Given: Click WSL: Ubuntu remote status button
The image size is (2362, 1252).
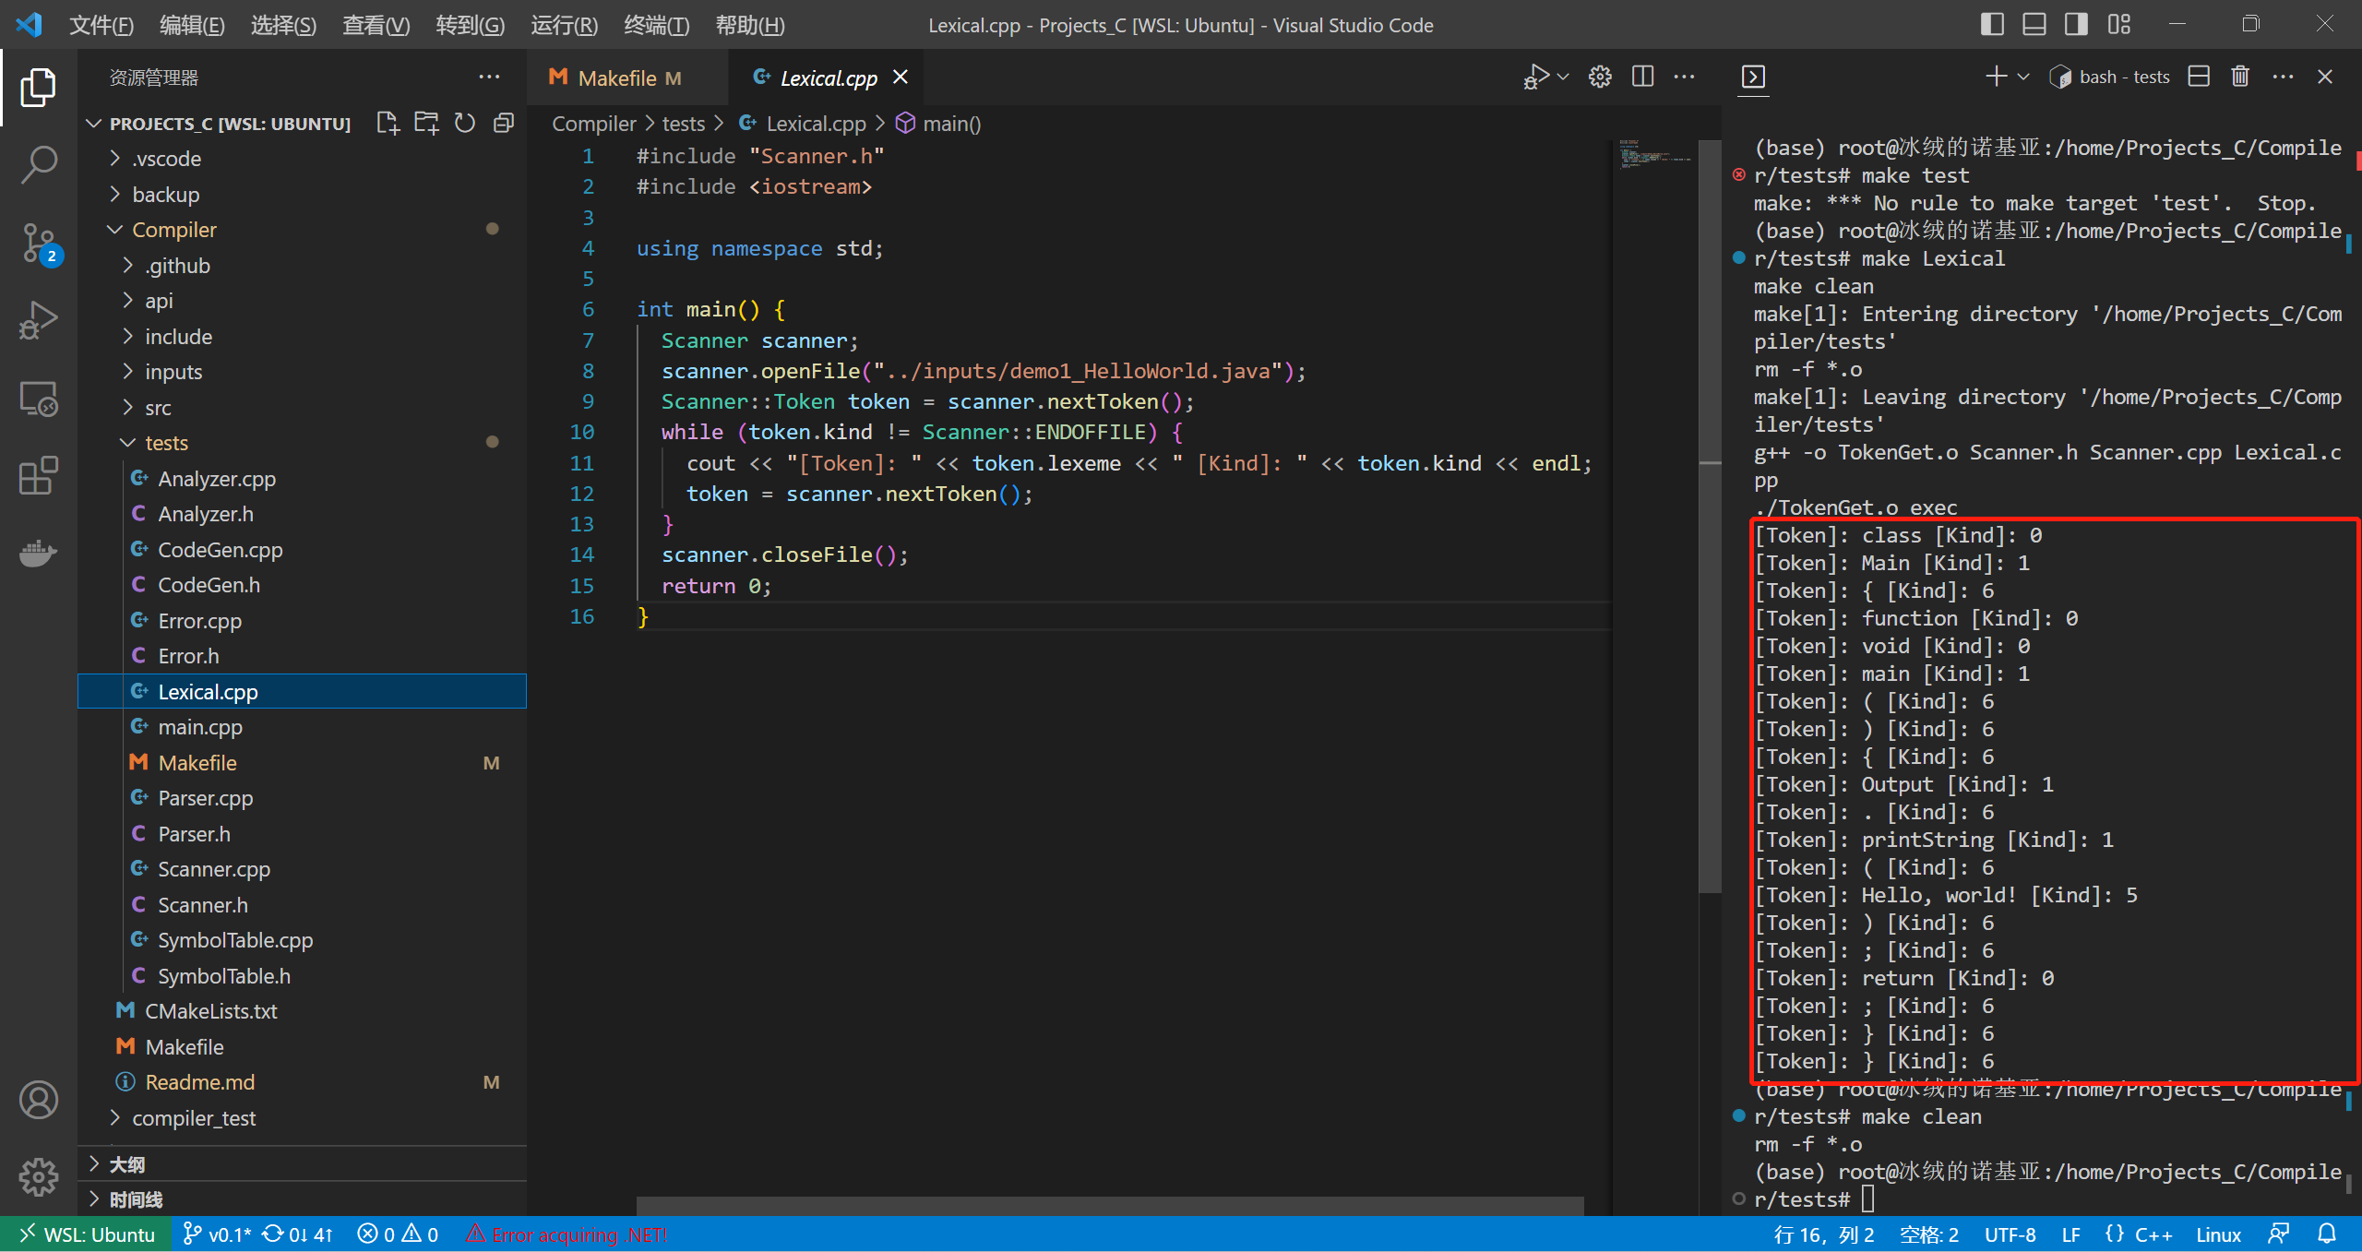Looking at the screenshot, I should click(86, 1234).
